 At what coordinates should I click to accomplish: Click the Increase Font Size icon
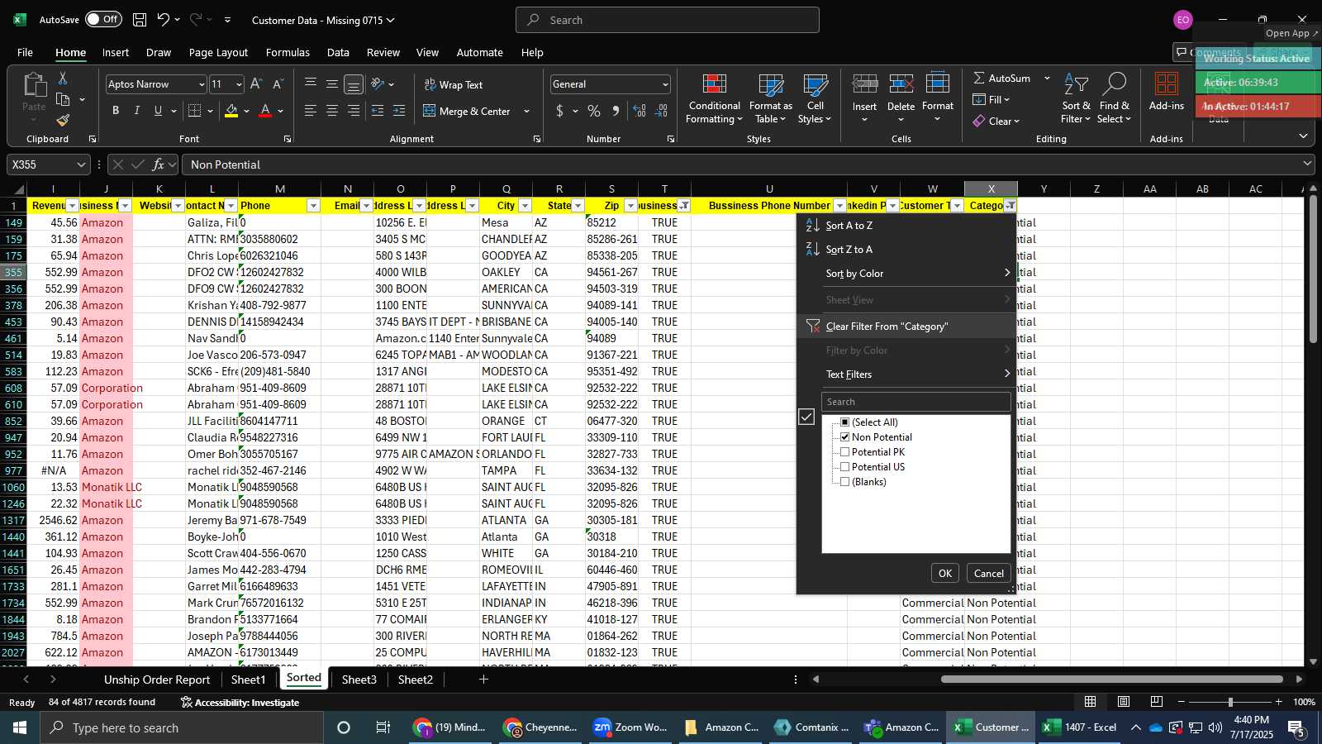pyautogui.click(x=256, y=84)
